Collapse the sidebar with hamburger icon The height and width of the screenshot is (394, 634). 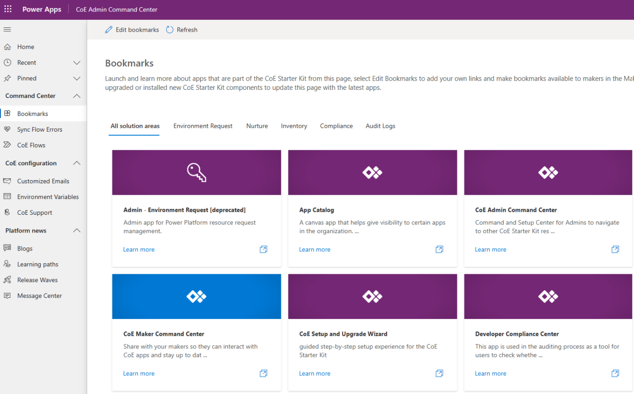(7, 30)
